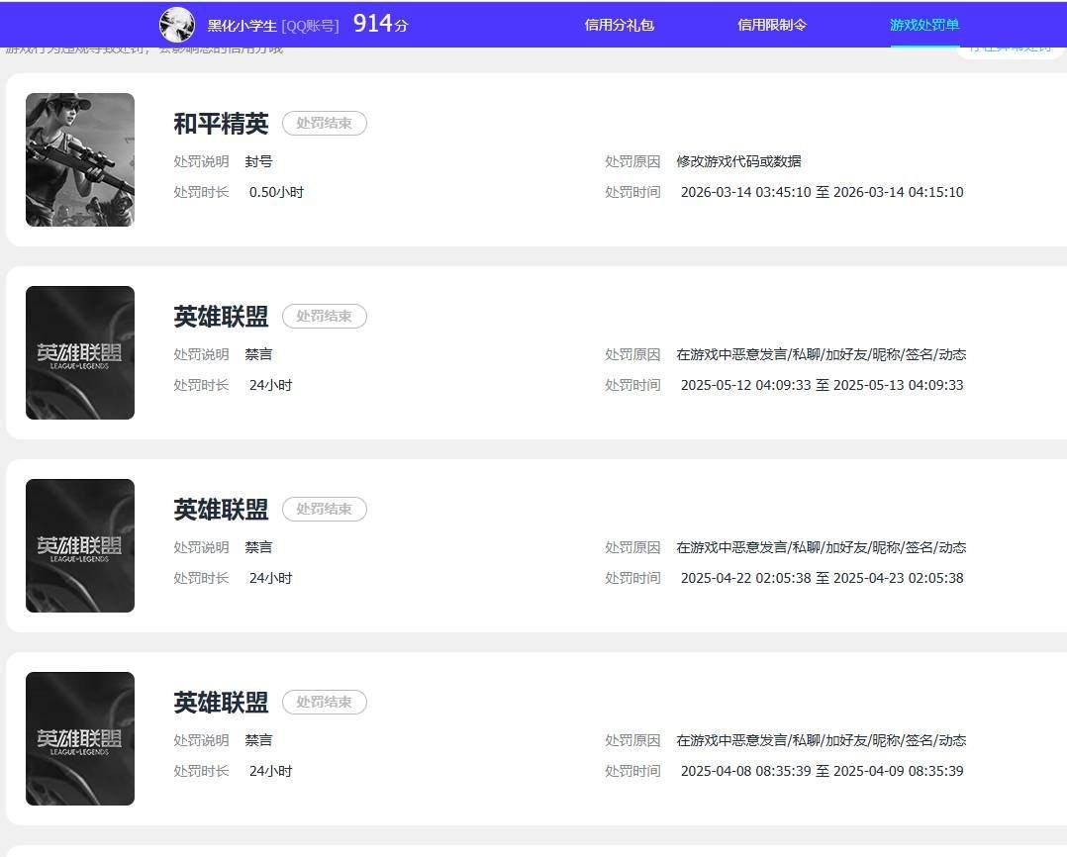
Task: Open the 信用分礼包 tab
Action: (x=620, y=25)
